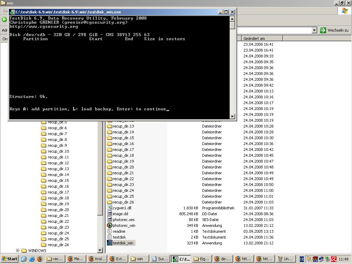352x264 pixels.
Task: Switch to the win folder taskbar button
Action: pyautogui.click(x=139, y=259)
